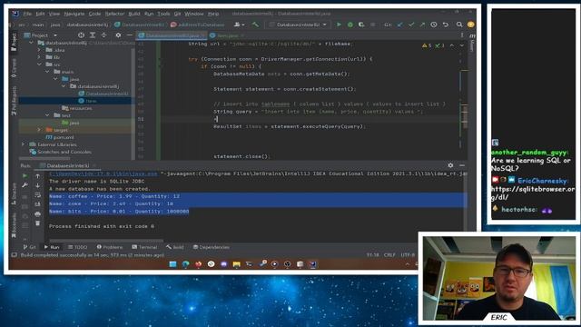Open the Tools menu
The width and height of the screenshot is (581, 327).
click(163, 14)
